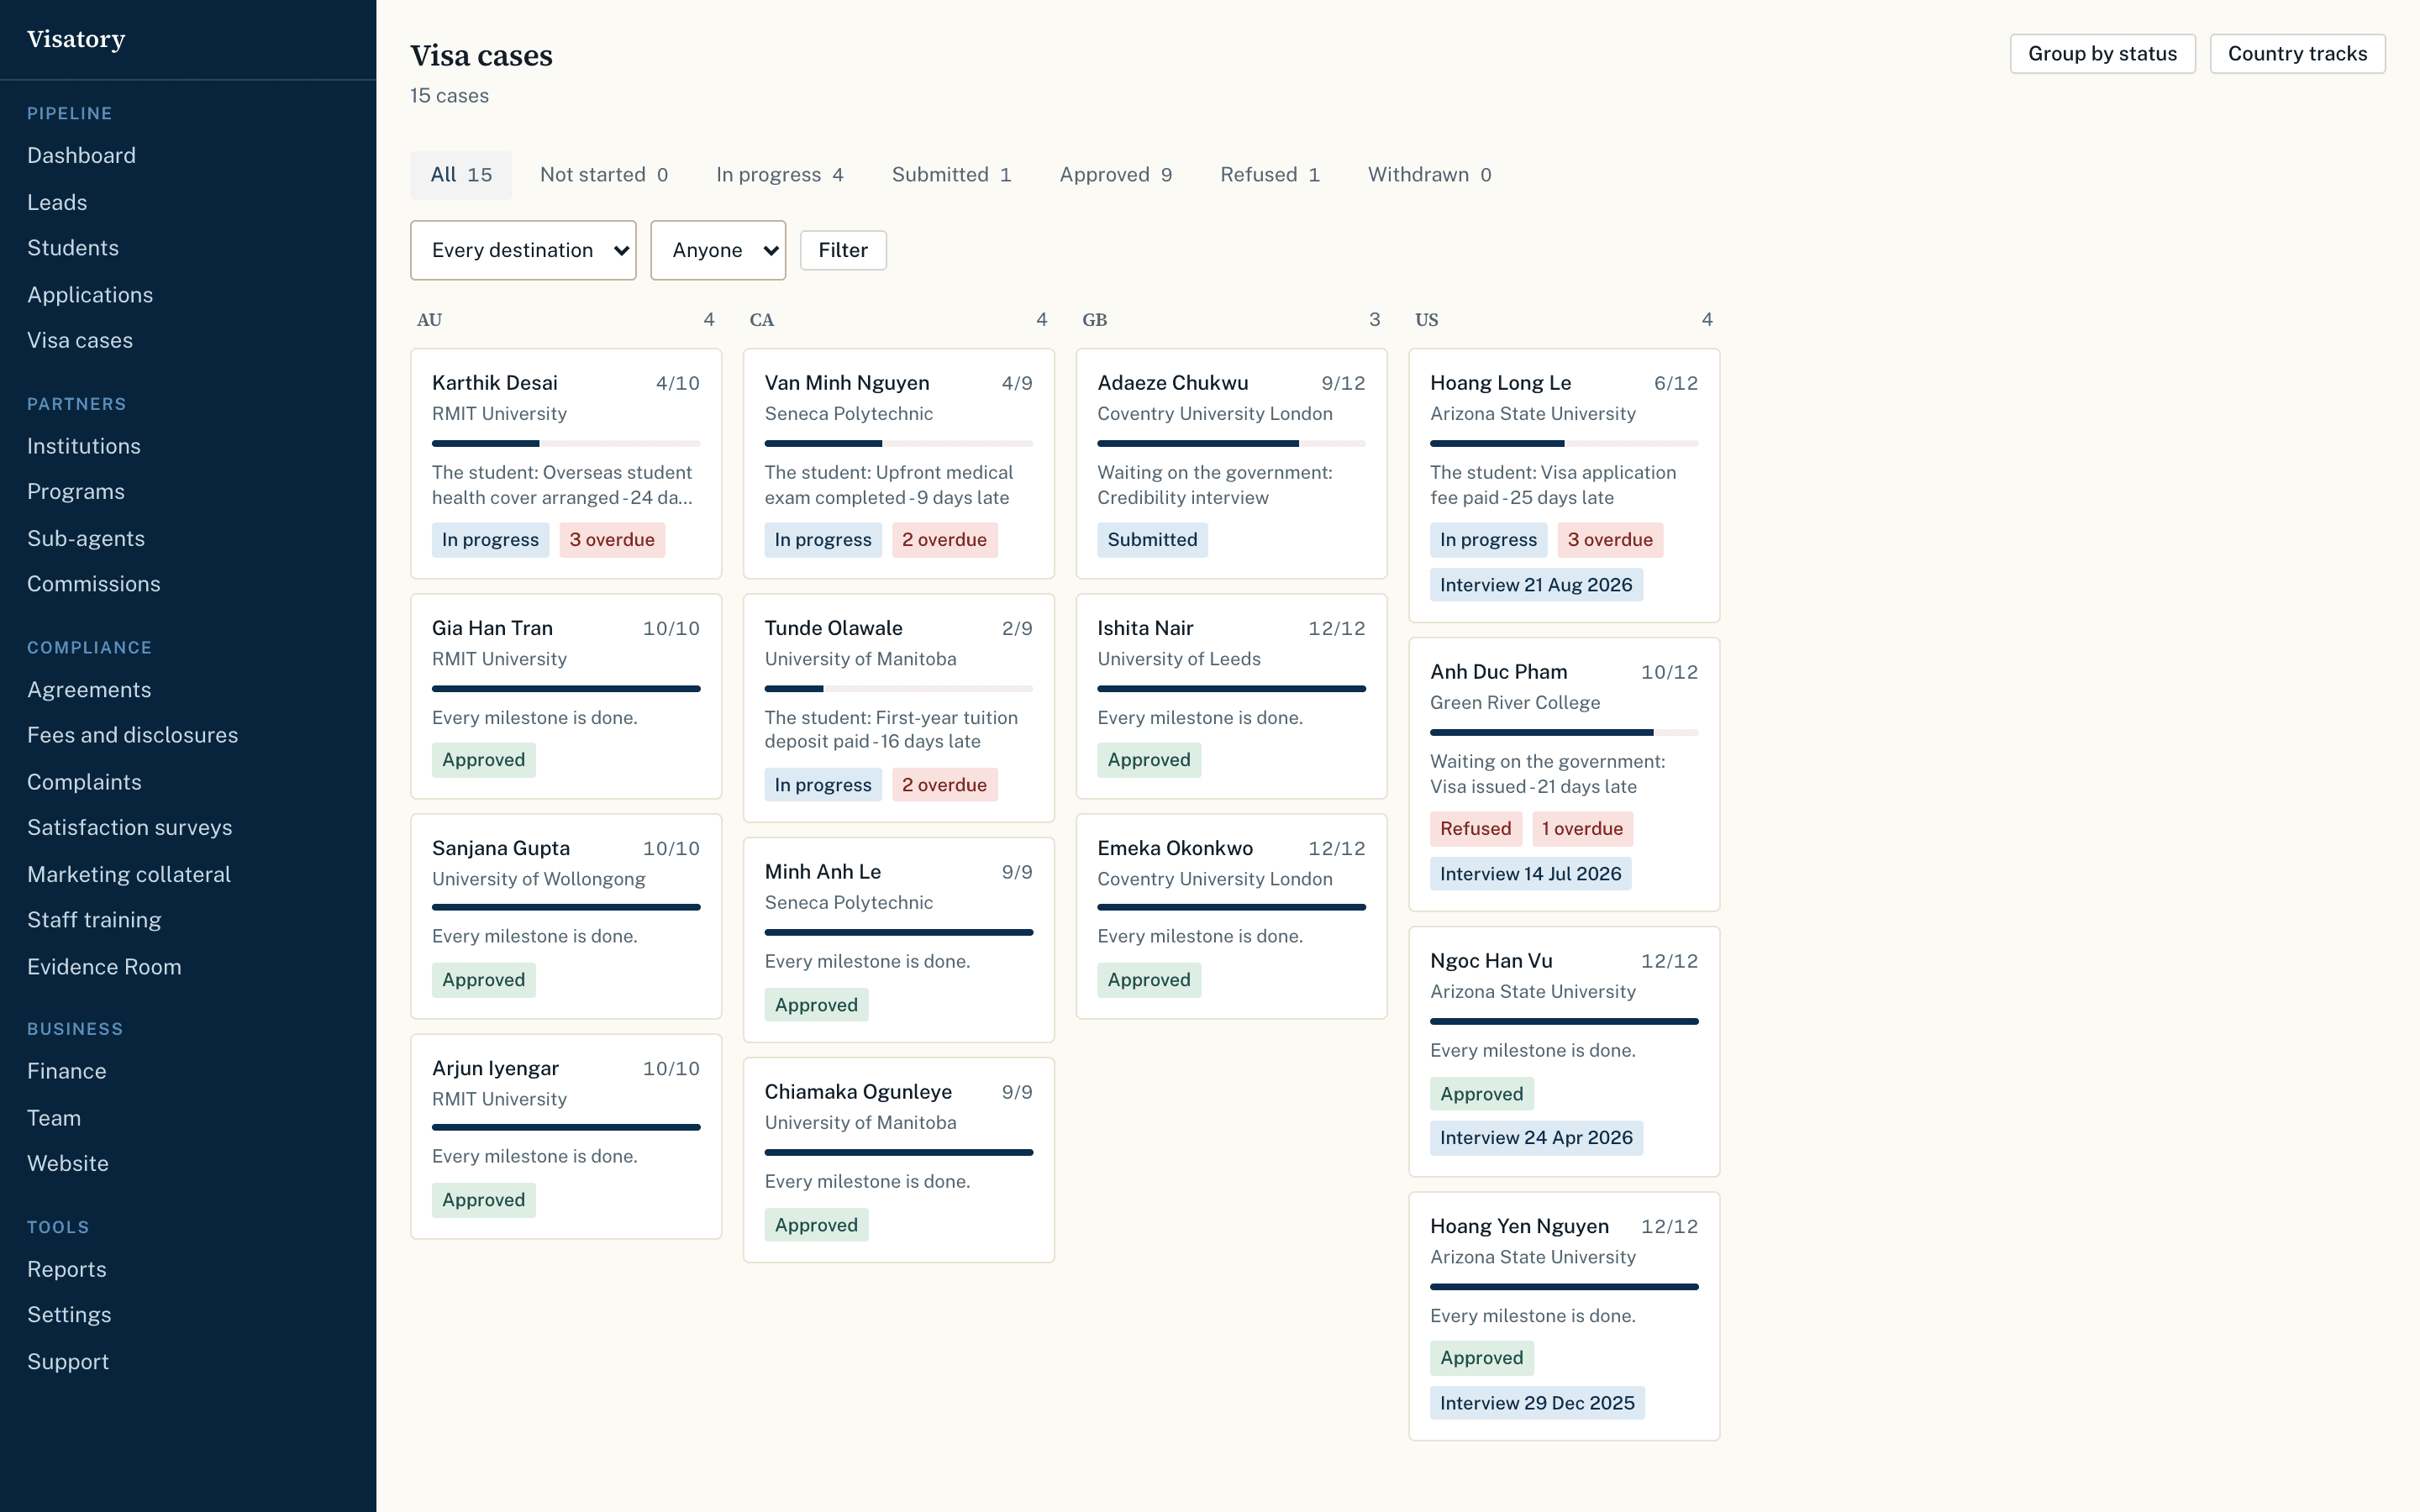Image resolution: width=2420 pixels, height=1512 pixels.
Task: Go to Commissions
Action: click(94, 584)
